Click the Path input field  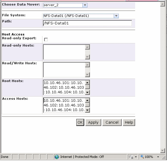[87, 23]
